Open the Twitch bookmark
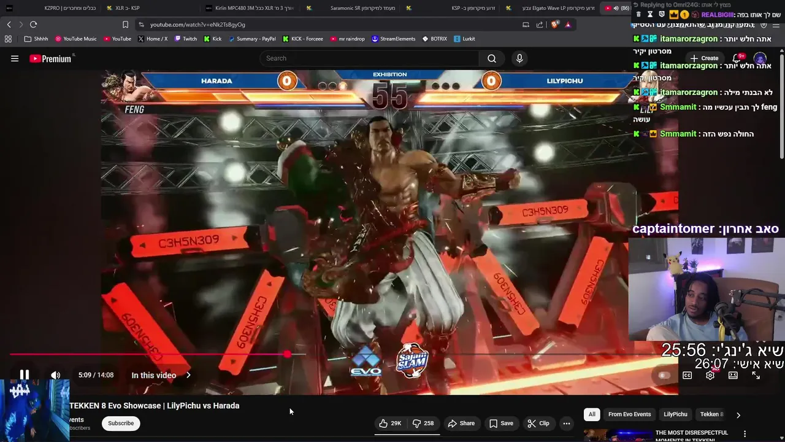 (x=186, y=39)
